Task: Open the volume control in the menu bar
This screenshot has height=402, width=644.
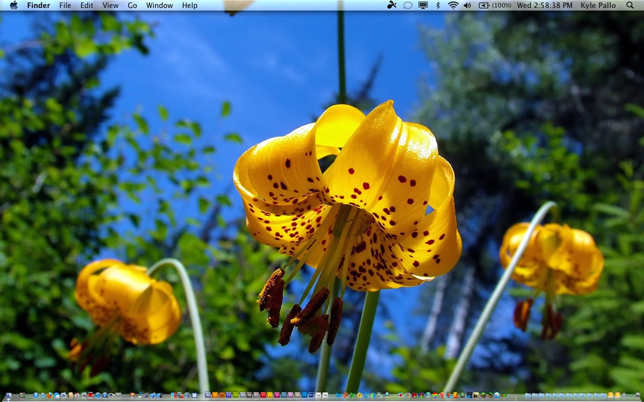Action: 467,5
